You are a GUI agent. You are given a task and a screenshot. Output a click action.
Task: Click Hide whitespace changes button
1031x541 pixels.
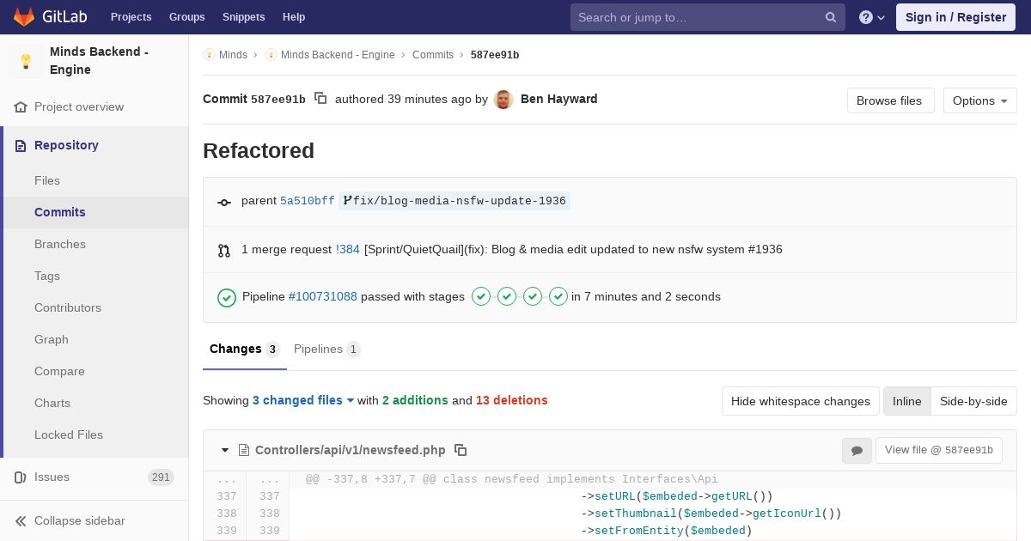[801, 401]
